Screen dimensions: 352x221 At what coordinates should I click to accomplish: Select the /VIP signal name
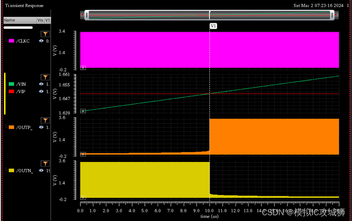click(x=21, y=92)
